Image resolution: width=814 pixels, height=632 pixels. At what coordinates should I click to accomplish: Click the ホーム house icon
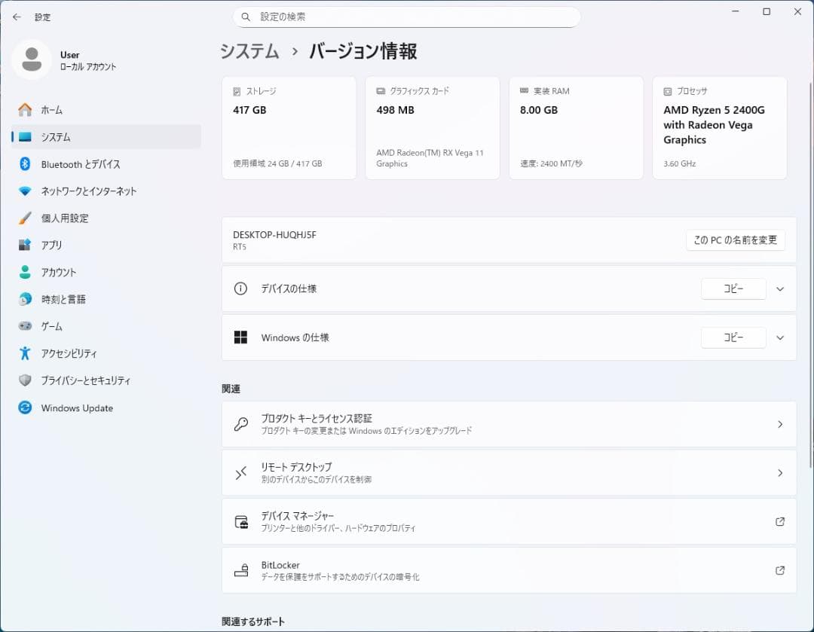pos(25,110)
